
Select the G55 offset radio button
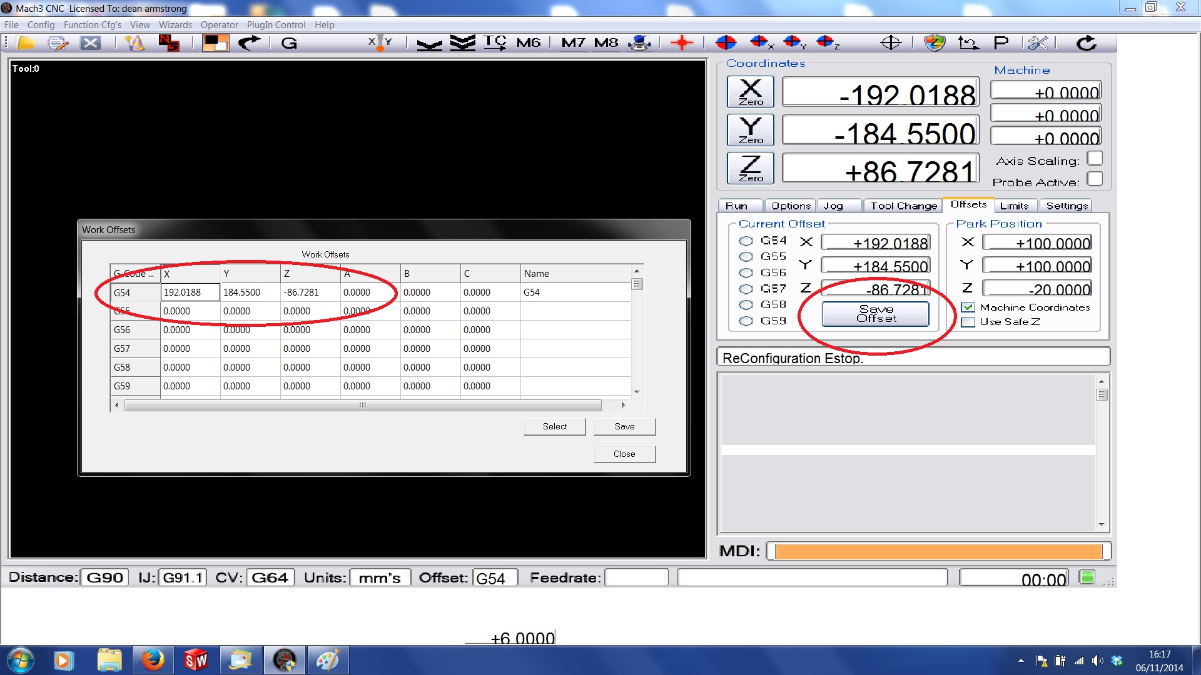[746, 257]
